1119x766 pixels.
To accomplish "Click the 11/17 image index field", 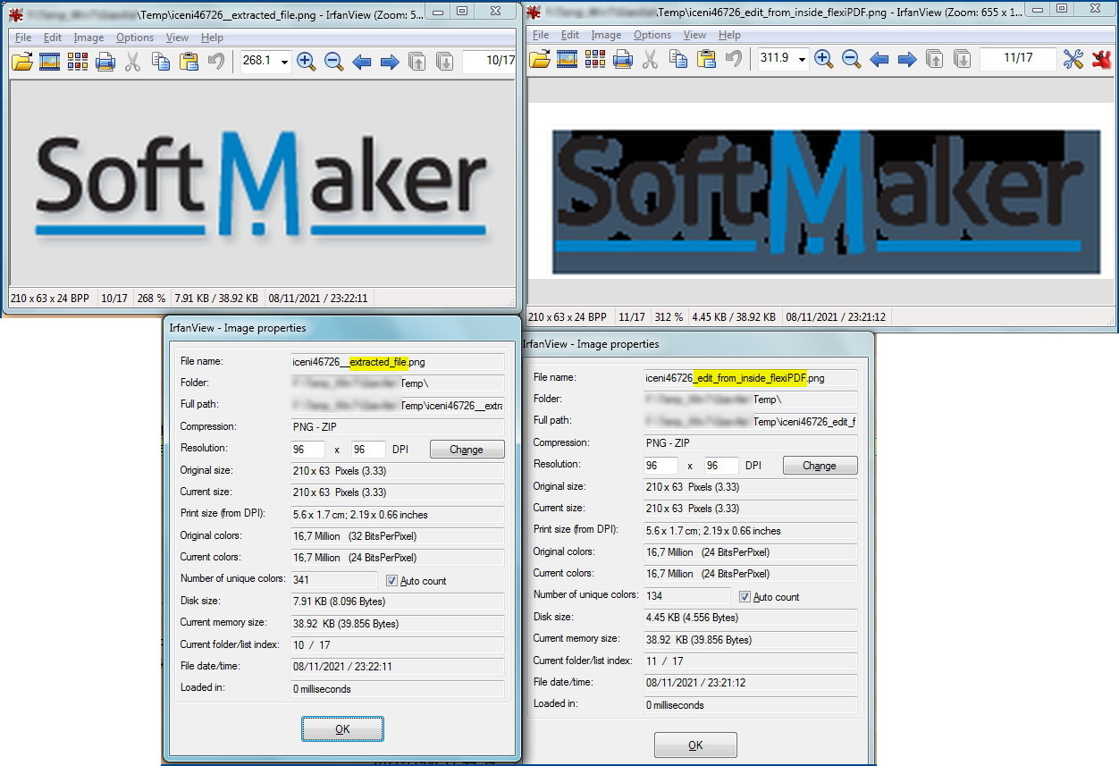I will coord(1017,58).
